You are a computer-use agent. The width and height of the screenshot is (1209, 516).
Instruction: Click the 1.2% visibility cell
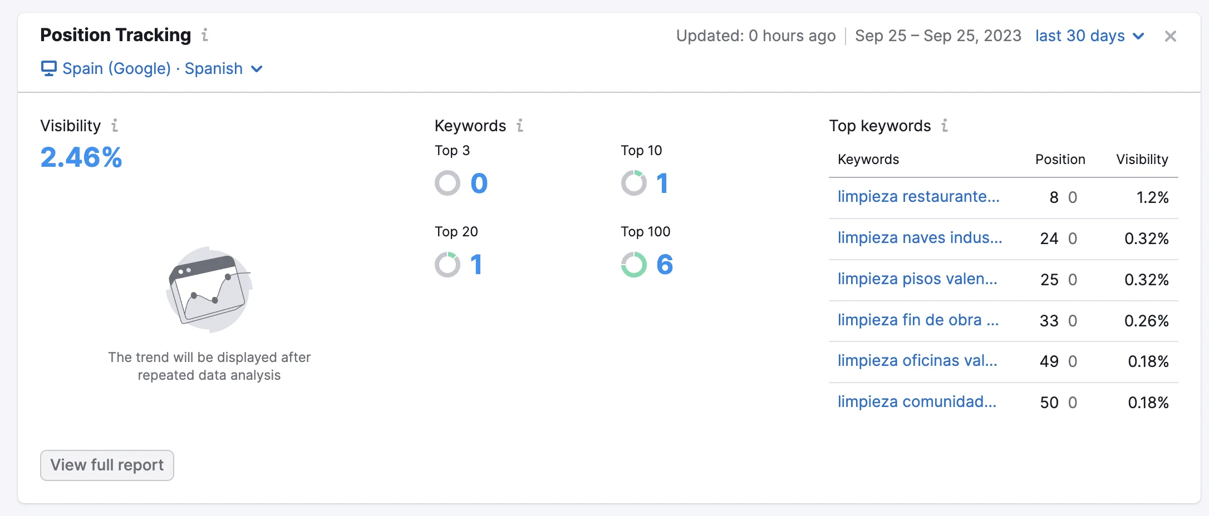tap(1152, 197)
